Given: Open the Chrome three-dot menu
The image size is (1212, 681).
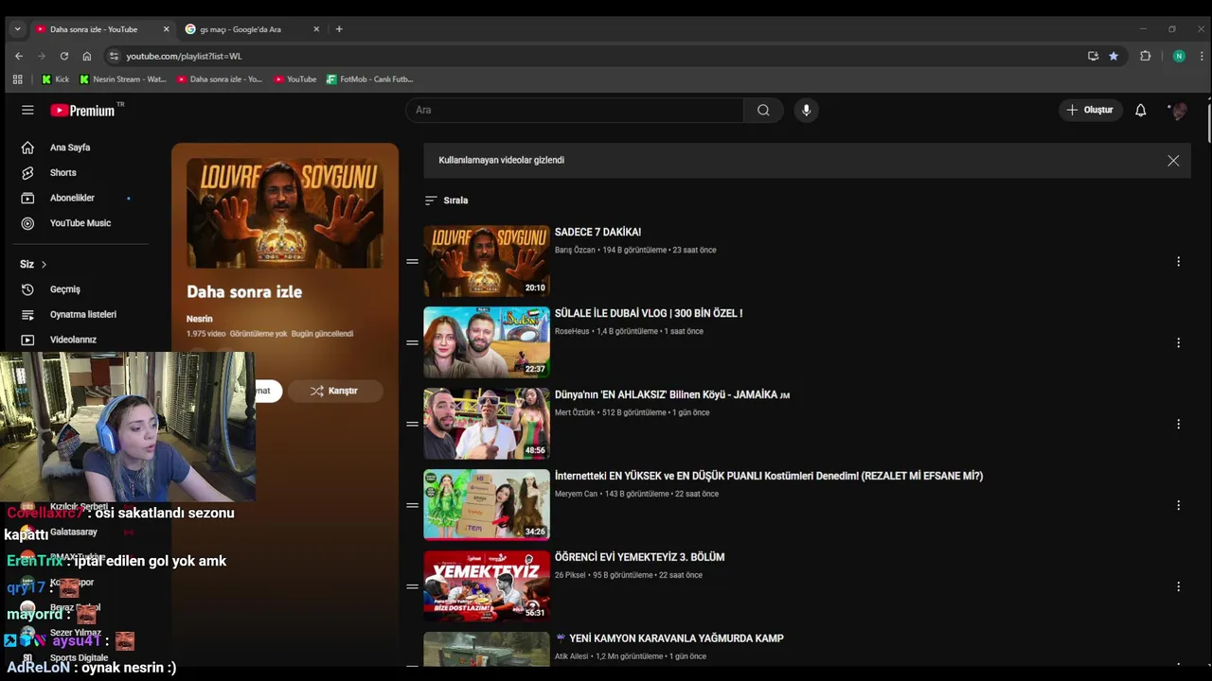Looking at the screenshot, I should point(1202,56).
